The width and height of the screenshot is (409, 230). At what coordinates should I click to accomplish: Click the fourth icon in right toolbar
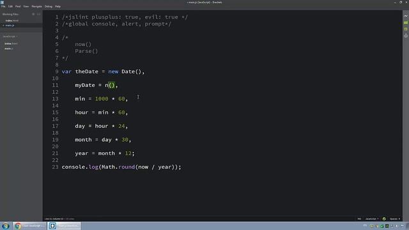click(x=406, y=36)
